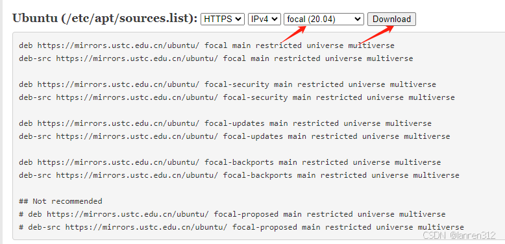Click the Ubuntu sources.list heading

[x=105, y=18]
